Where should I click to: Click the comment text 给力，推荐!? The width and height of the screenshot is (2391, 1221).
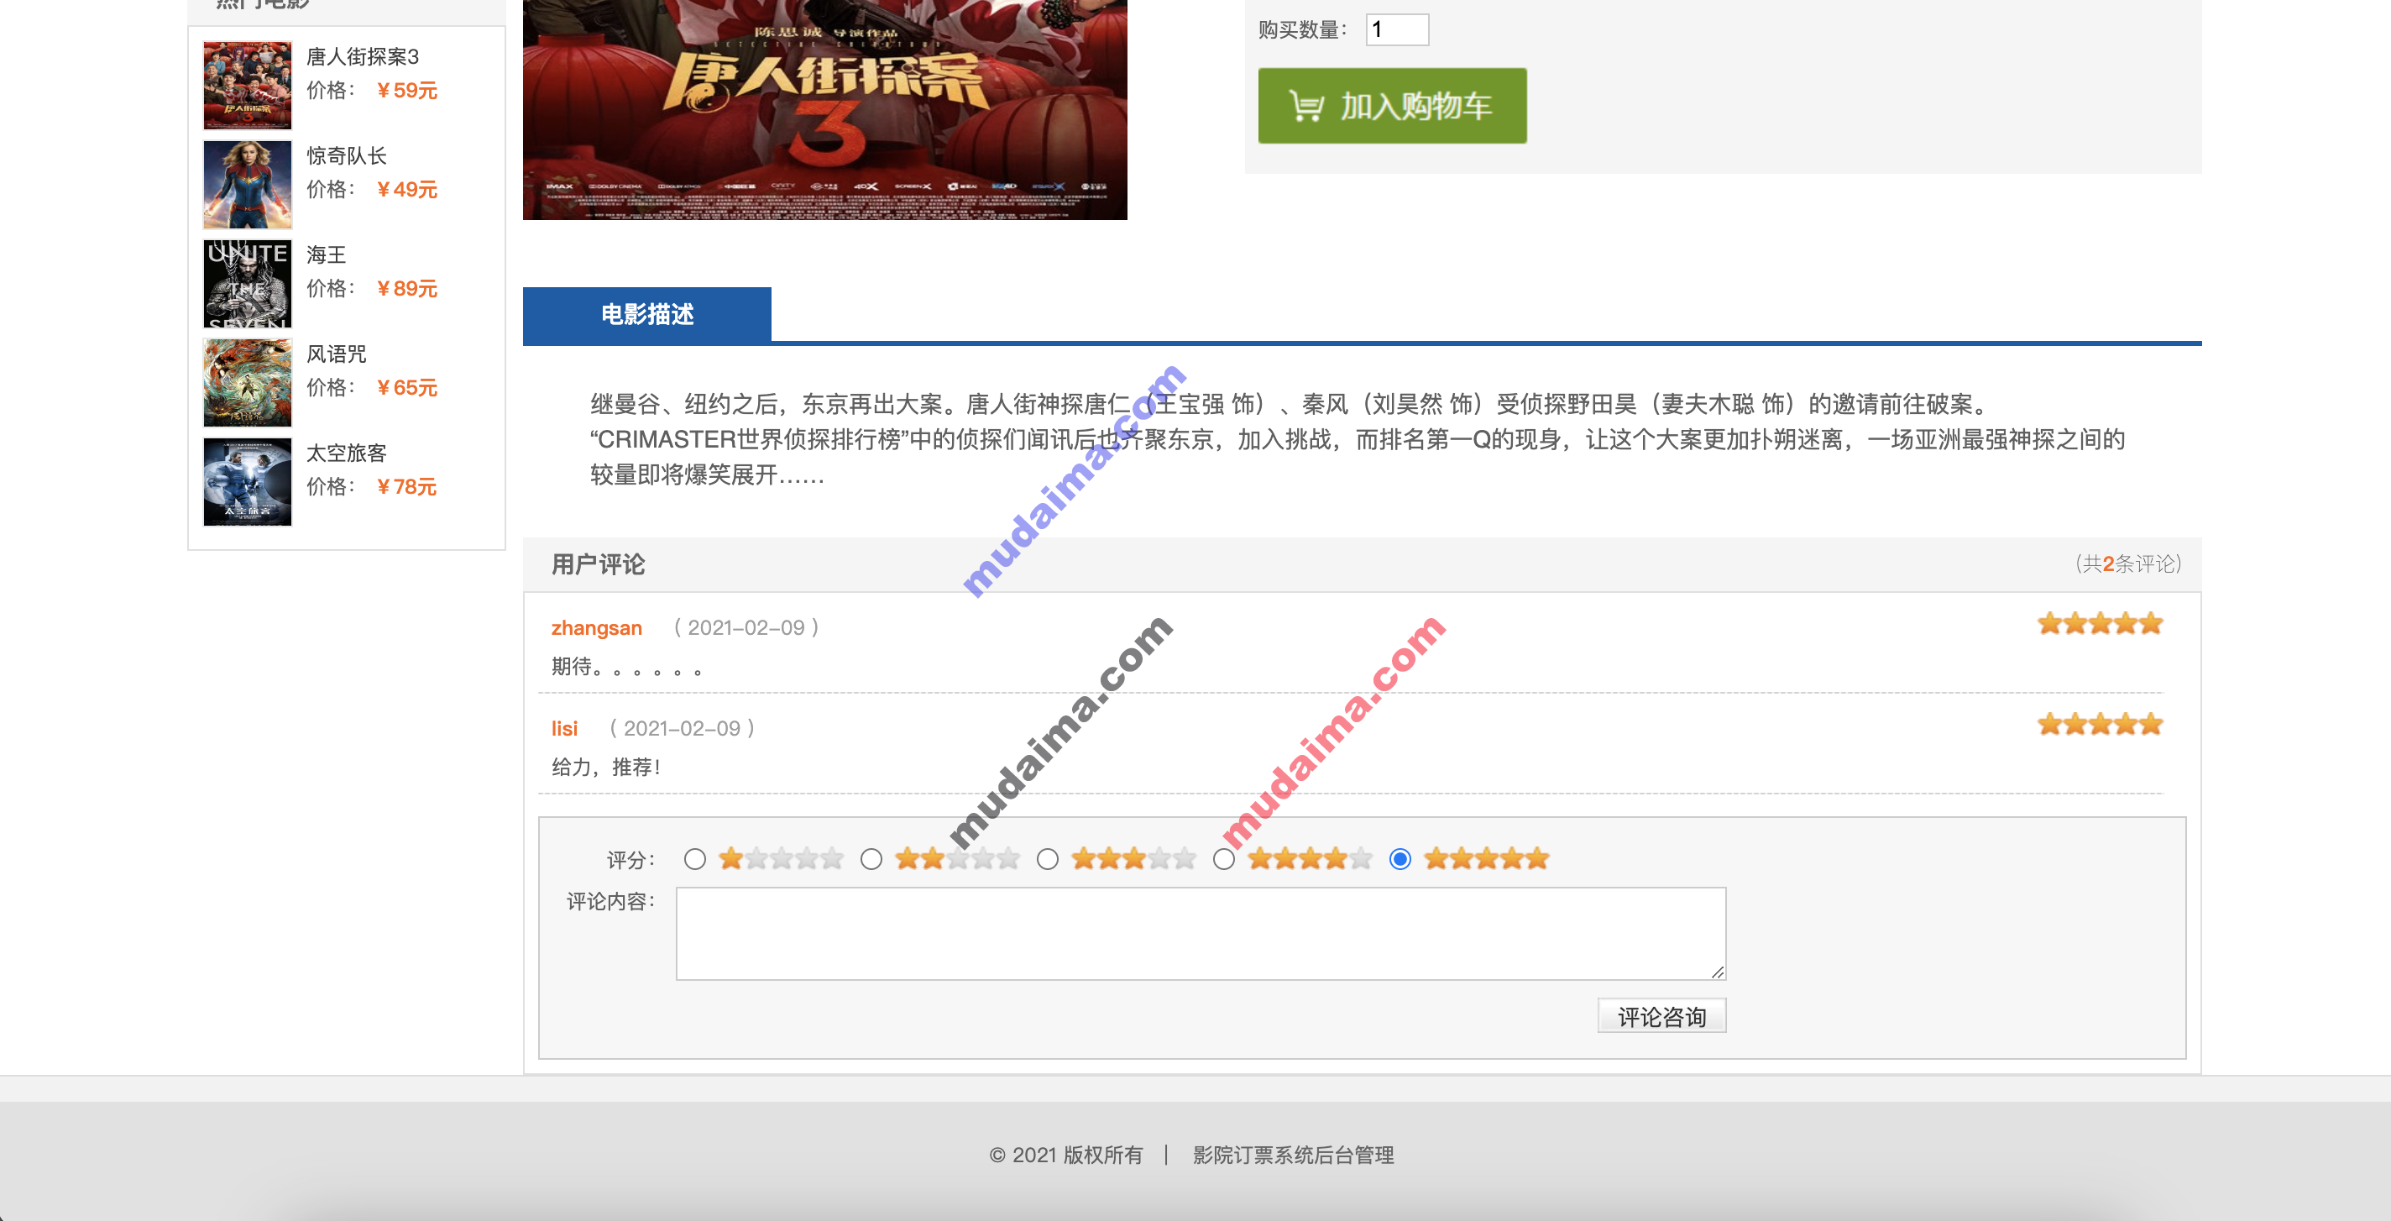coord(606,767)
